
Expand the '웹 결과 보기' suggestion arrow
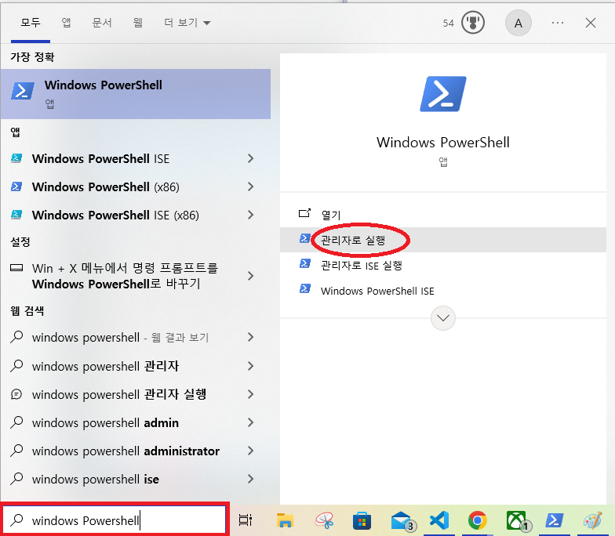pos(251,337)
